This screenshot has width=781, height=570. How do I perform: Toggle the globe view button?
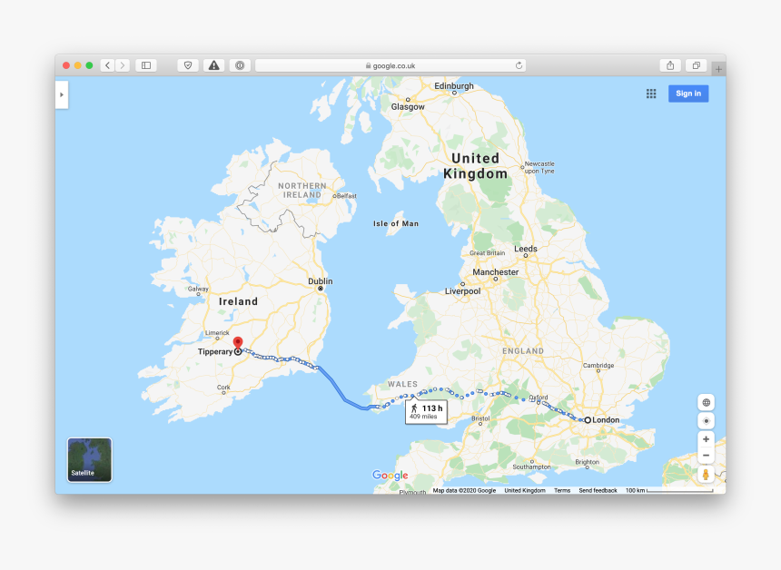coord(706,402)
